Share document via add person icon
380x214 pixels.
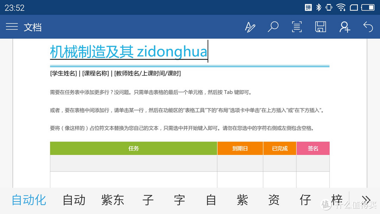tap(344, 27)
